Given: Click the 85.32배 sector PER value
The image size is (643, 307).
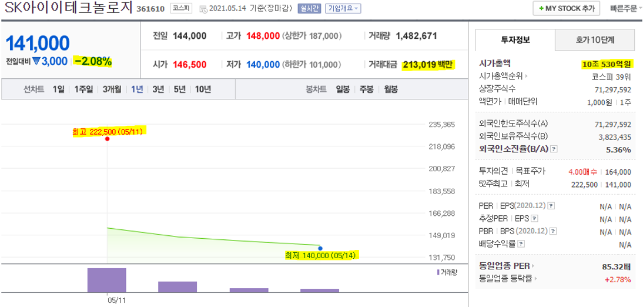Looking at the screenshot, I should click(617, 267).
